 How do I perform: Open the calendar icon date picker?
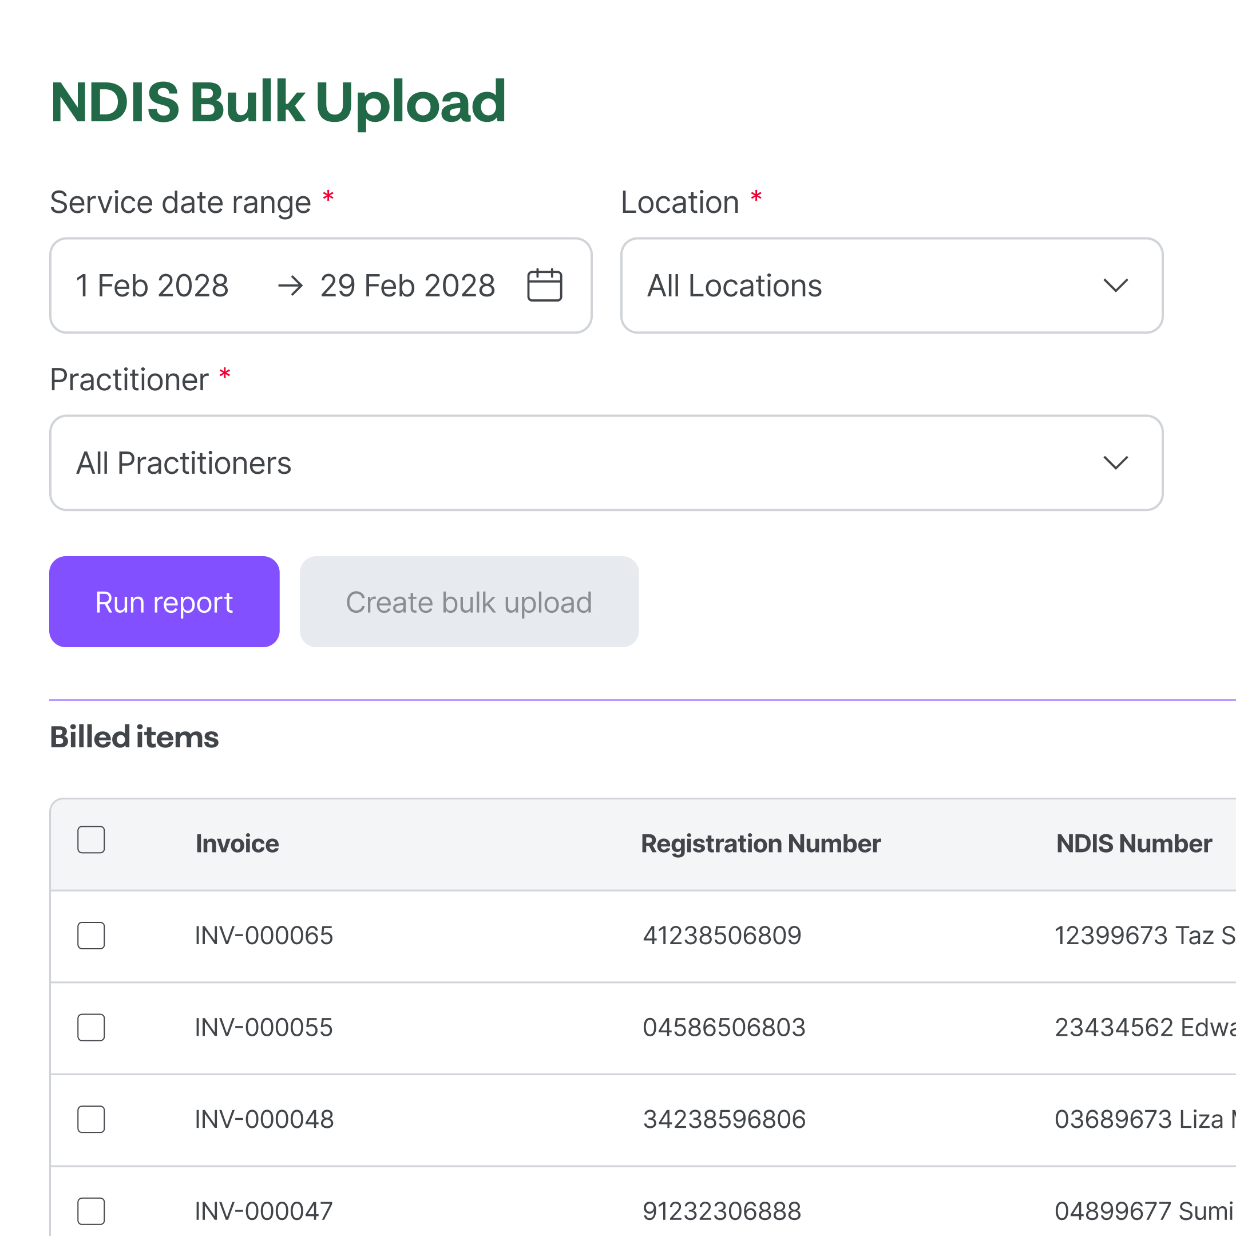[544, 286]
